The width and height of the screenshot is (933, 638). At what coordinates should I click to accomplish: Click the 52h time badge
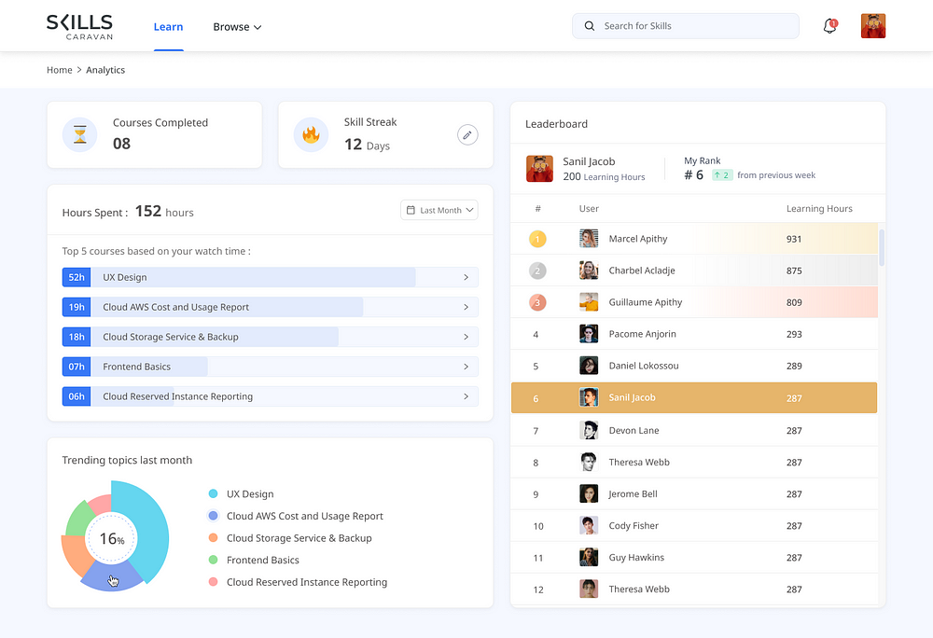(x=77, y=278)
